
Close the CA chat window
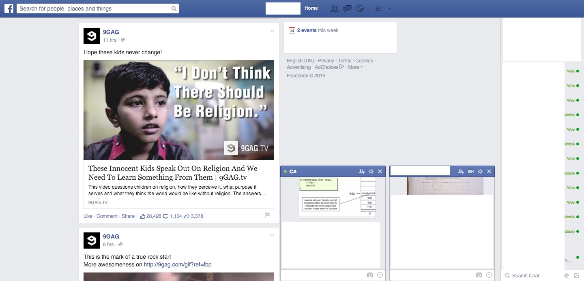coord(380,172)
